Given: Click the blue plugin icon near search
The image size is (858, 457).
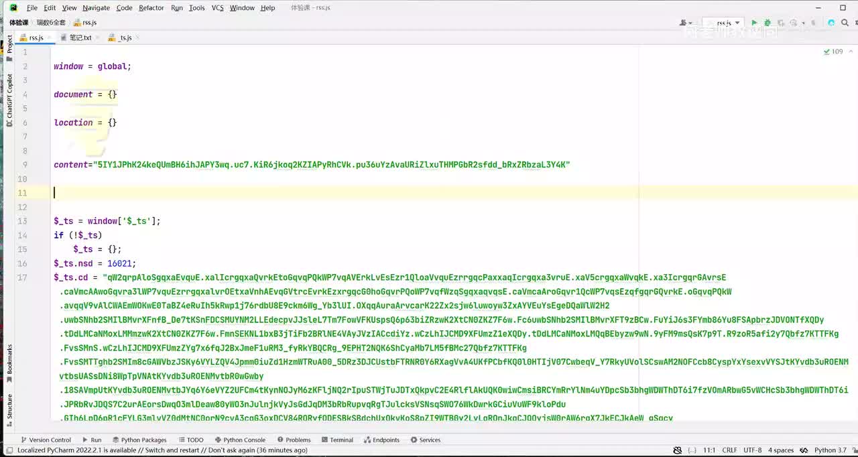Looking at the screenshot, I should [831, 23].
